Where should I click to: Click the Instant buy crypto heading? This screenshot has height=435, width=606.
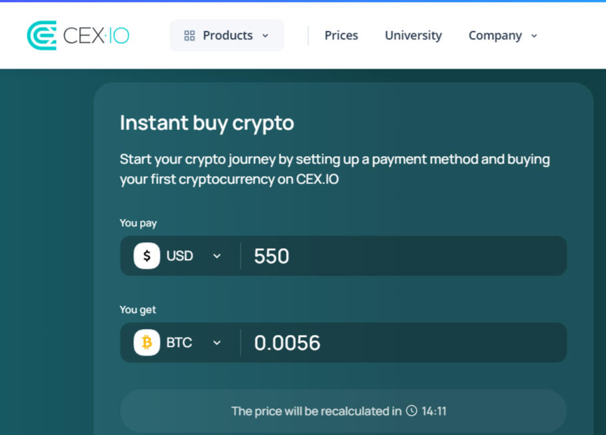pos(207,123)
